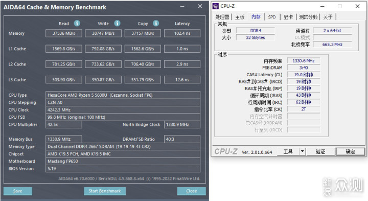Click the Copy info icon in AIDA64
368x201 pixels.
tap(156, 23)
